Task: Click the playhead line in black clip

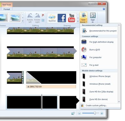Action: pos(42,102)
